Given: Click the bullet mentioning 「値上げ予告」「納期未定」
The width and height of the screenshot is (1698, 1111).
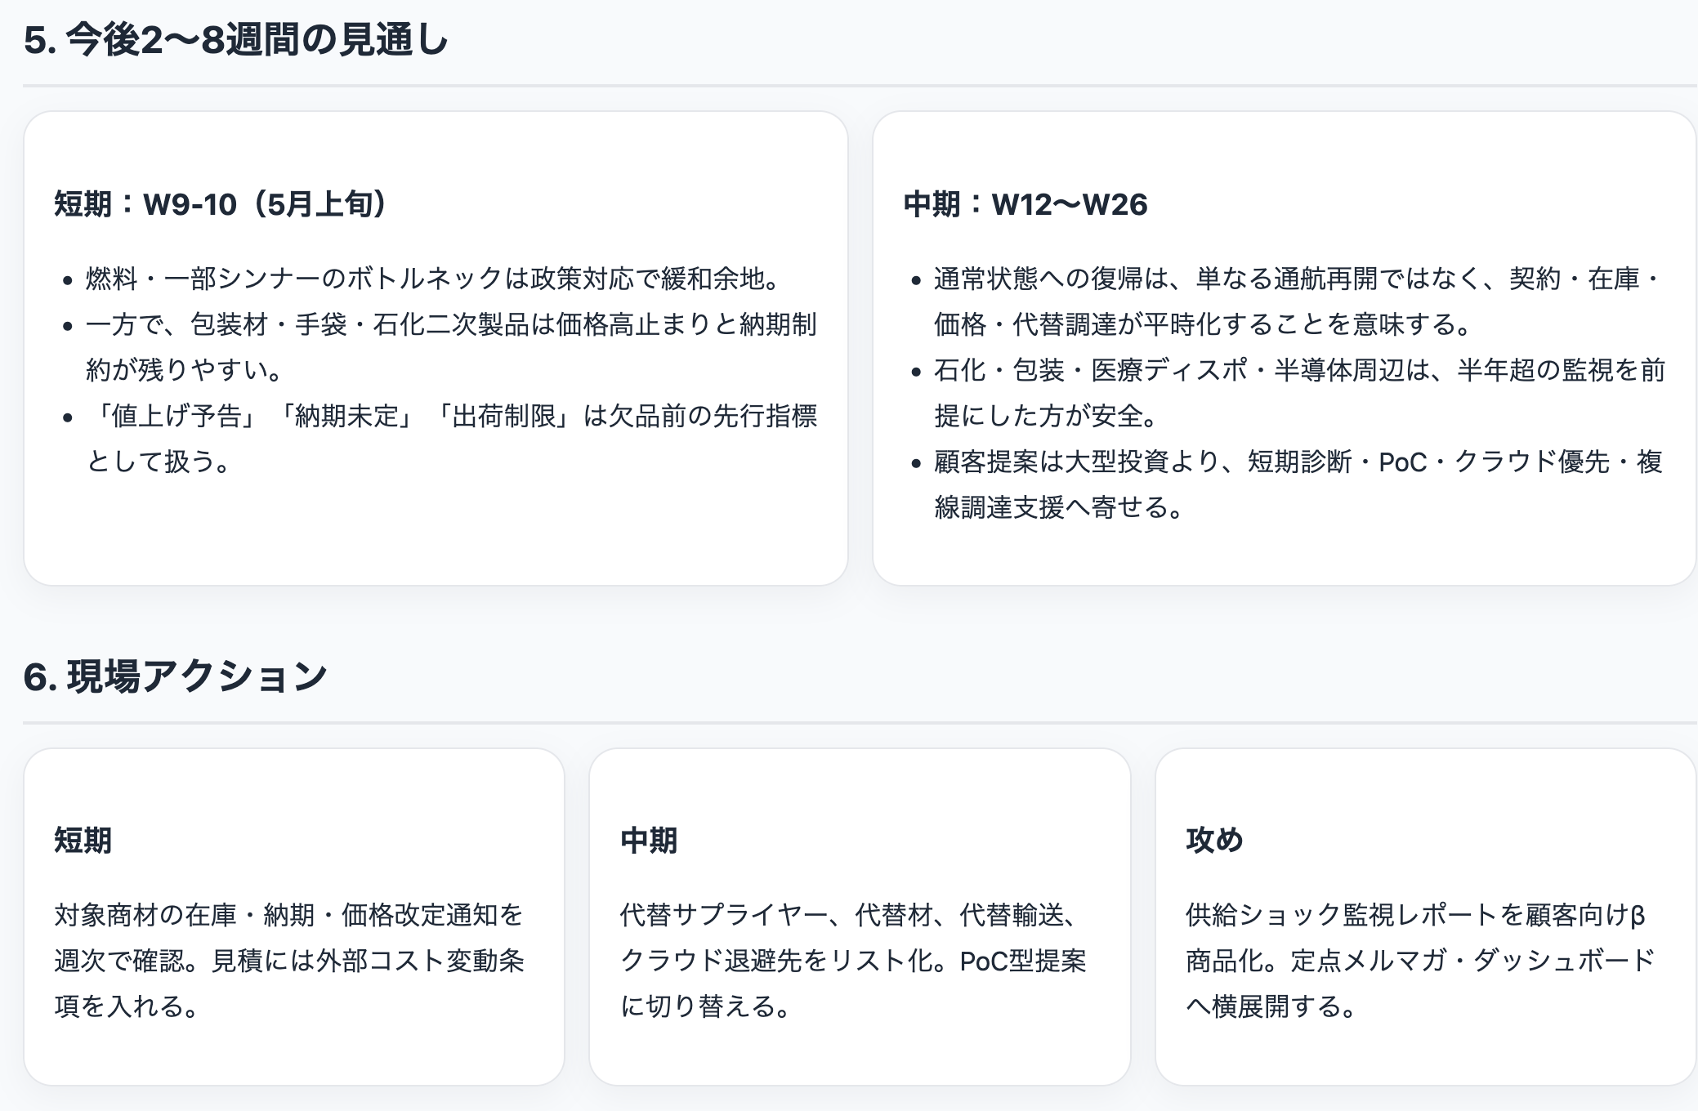Looking at the screenshot, I should coord(451,417).
